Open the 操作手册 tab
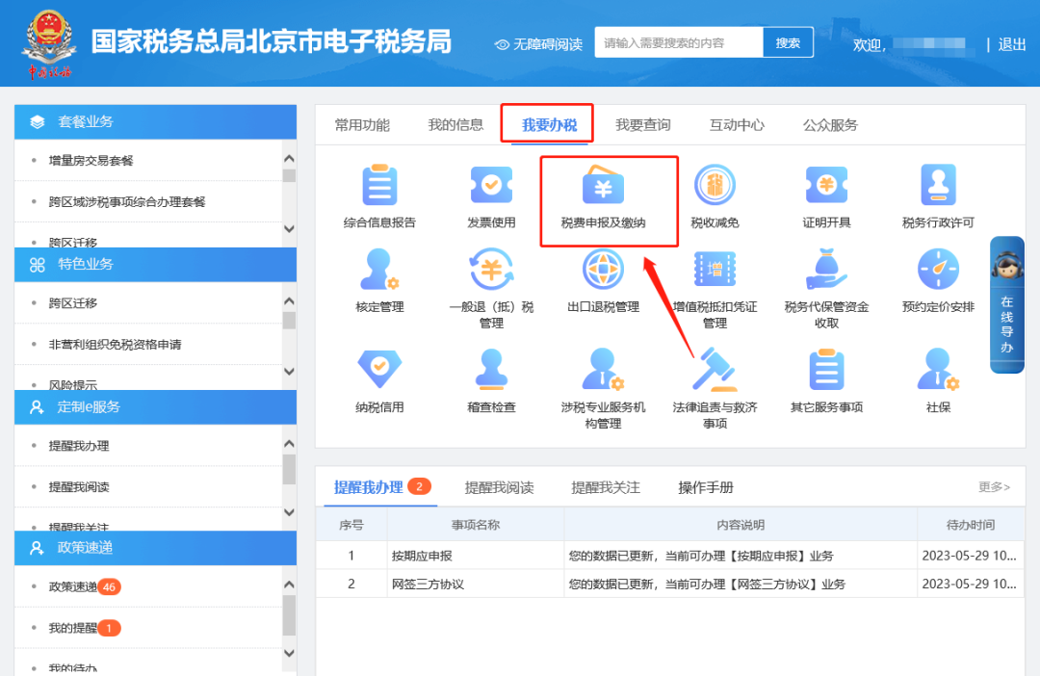Viewport: 1040px width, 676px height. pos(706,487)
